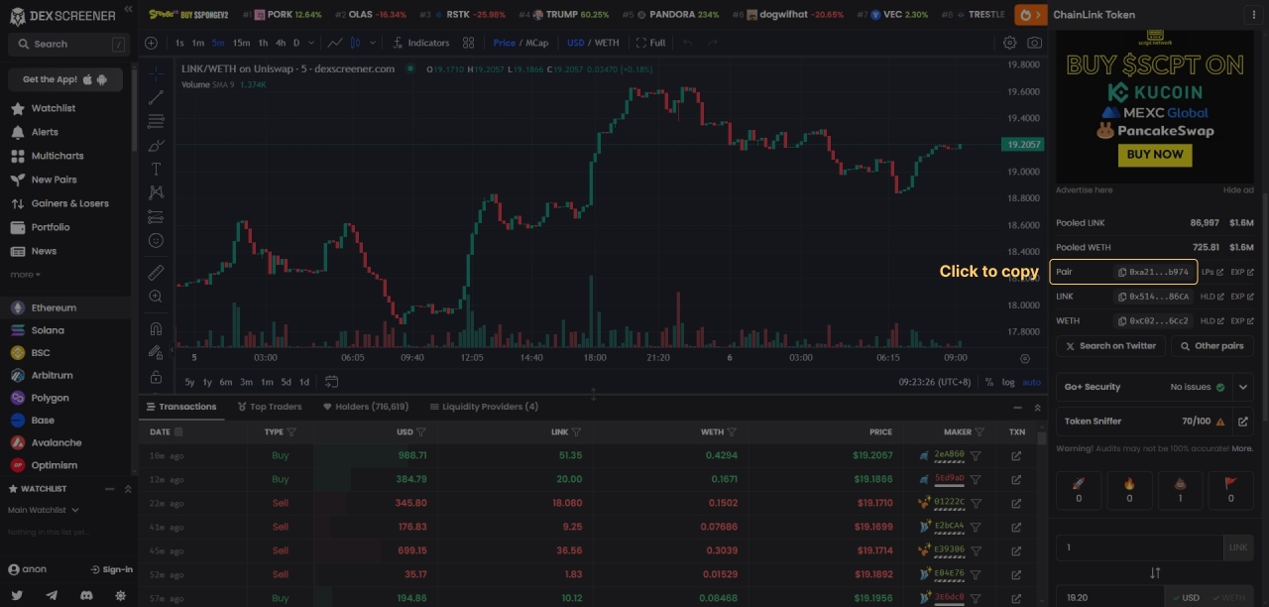Click the Search on Twitter button
Viewport: 1269px width, 607px height.
click(1109, 346)
